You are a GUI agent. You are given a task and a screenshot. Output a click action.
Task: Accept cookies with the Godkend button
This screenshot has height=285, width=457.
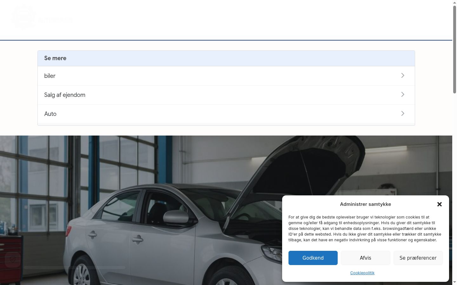pos(313,258)
